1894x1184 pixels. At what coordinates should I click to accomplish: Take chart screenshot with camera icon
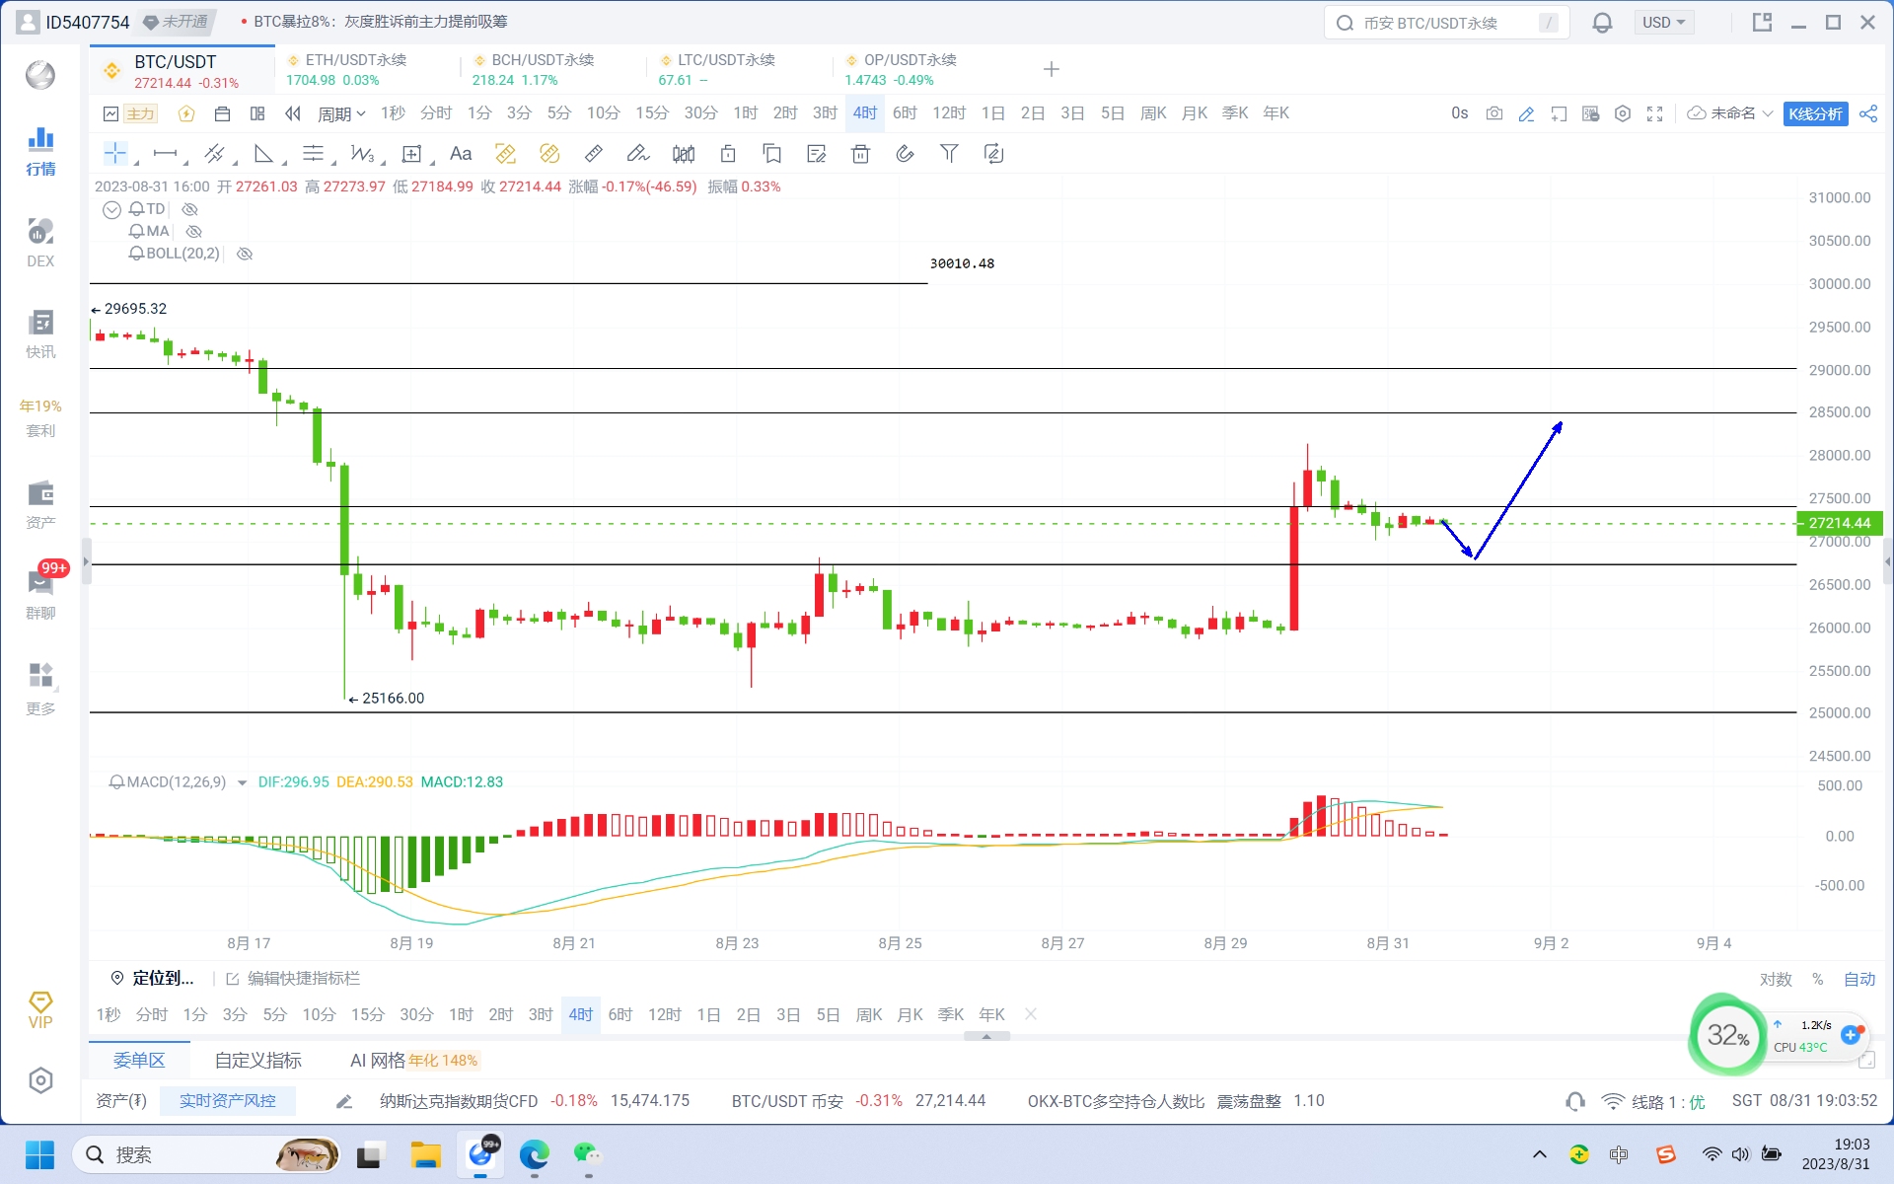tap(1493, 113)
